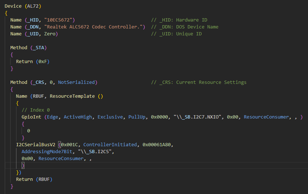The height and width of the screenshot is (194, 308).
Task: Click the "10EC5672" hardware ID string
Action: 58,20
